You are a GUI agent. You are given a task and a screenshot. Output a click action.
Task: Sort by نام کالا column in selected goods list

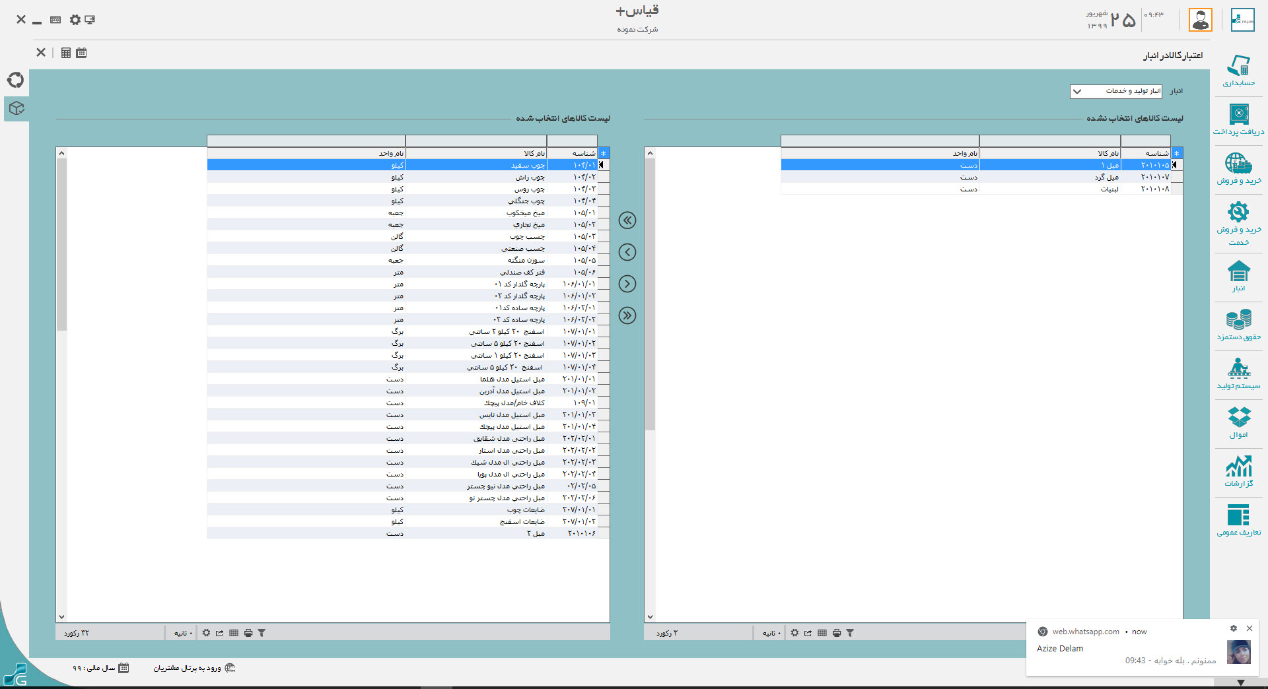coord(475,153)
